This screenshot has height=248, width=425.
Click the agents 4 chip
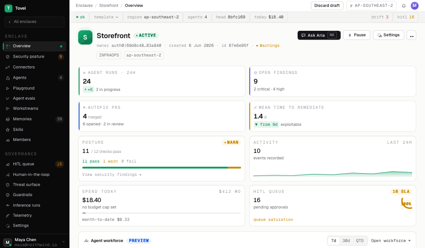[197, 17]
